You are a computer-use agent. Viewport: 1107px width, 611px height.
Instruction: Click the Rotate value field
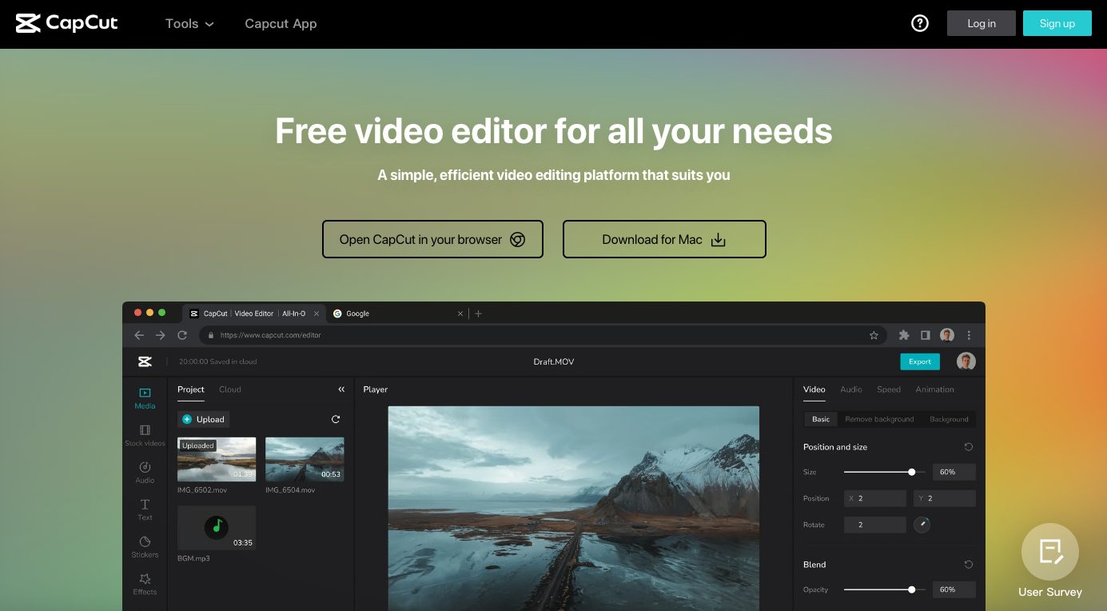pos(875,525)
